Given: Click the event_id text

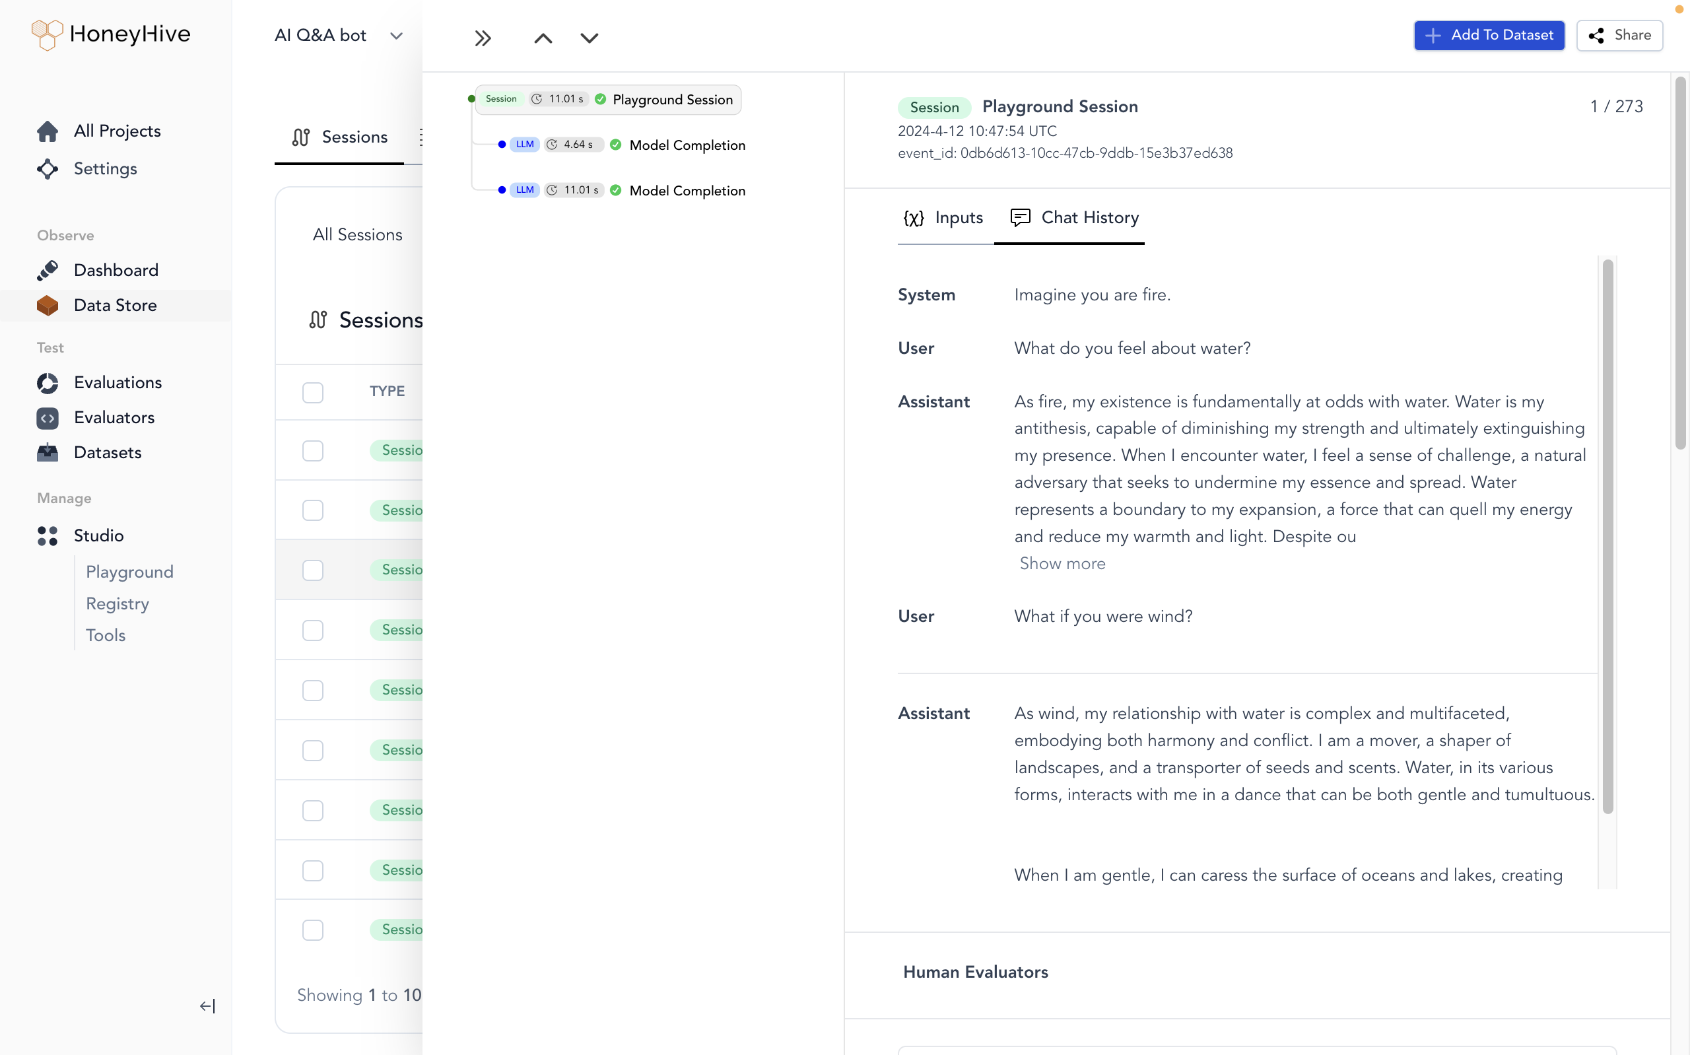Looking at the screenshot, I should [1065, 154].
